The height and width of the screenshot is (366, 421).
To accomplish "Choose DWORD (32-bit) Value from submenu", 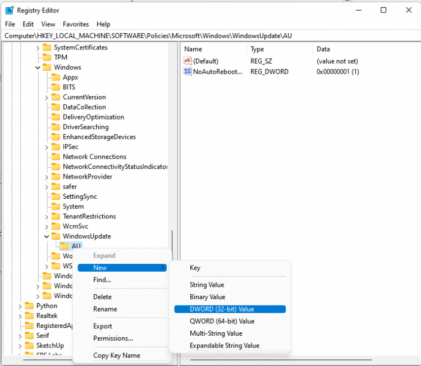I will tap(230, 309).
